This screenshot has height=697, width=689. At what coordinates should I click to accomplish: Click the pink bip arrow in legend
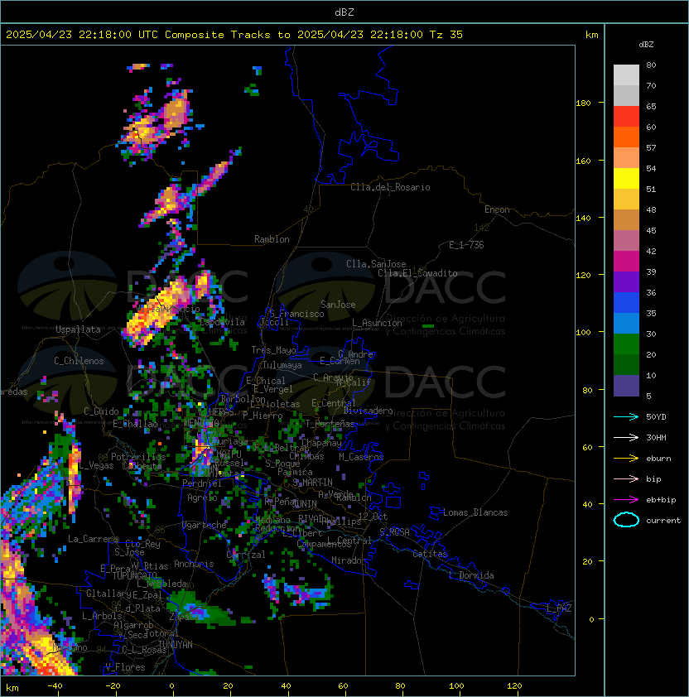click(626, 478)
